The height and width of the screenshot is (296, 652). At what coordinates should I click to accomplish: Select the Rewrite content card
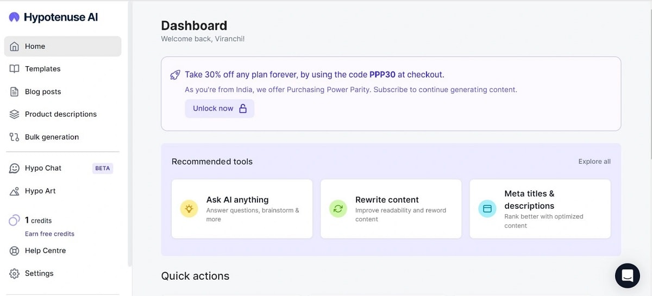(391, 209)
